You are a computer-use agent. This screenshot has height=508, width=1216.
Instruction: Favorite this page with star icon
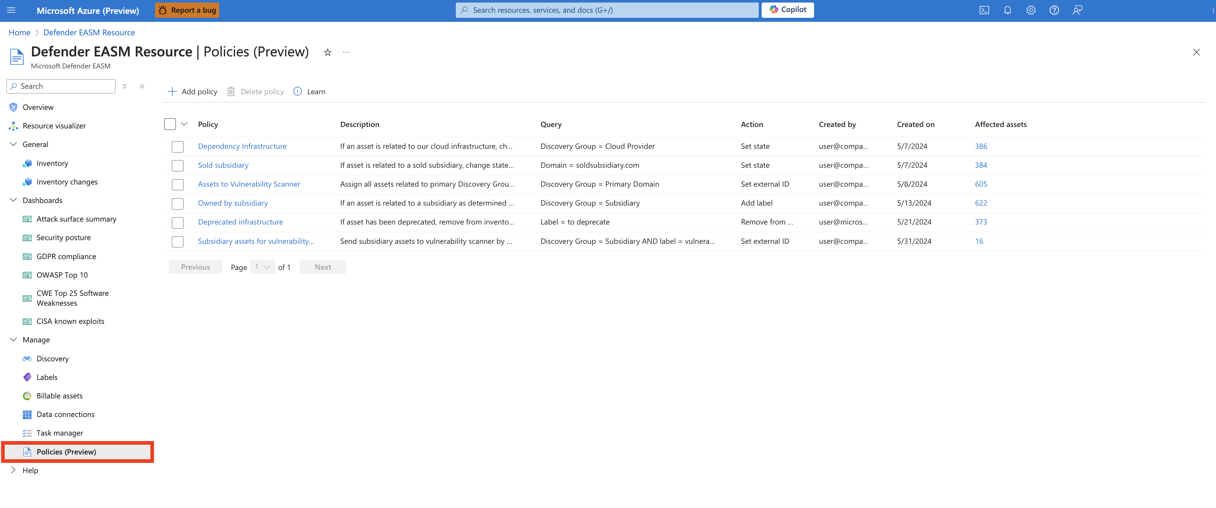click(328, 52)
